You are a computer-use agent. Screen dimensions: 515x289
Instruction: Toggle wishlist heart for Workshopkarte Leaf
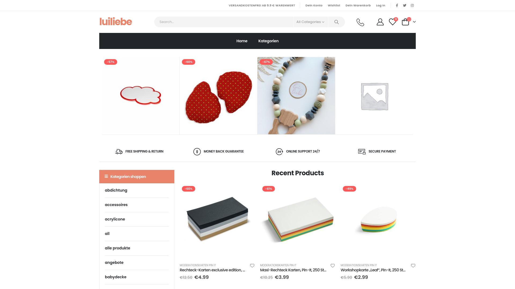[x=413, y=266]
